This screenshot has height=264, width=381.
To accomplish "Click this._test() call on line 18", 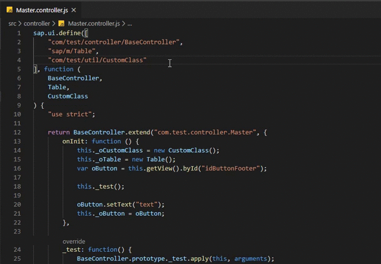I will tap(100, 186).
